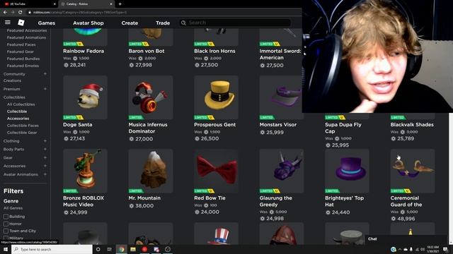Viewport: 453px width, 254px height.
Task: Expand the Avatar Animations category plus
Action: 45,174
